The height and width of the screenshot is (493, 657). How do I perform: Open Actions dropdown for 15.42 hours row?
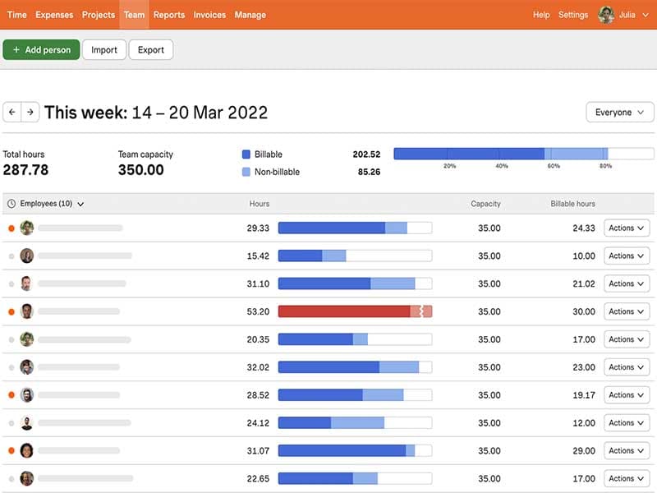[627, 256]
